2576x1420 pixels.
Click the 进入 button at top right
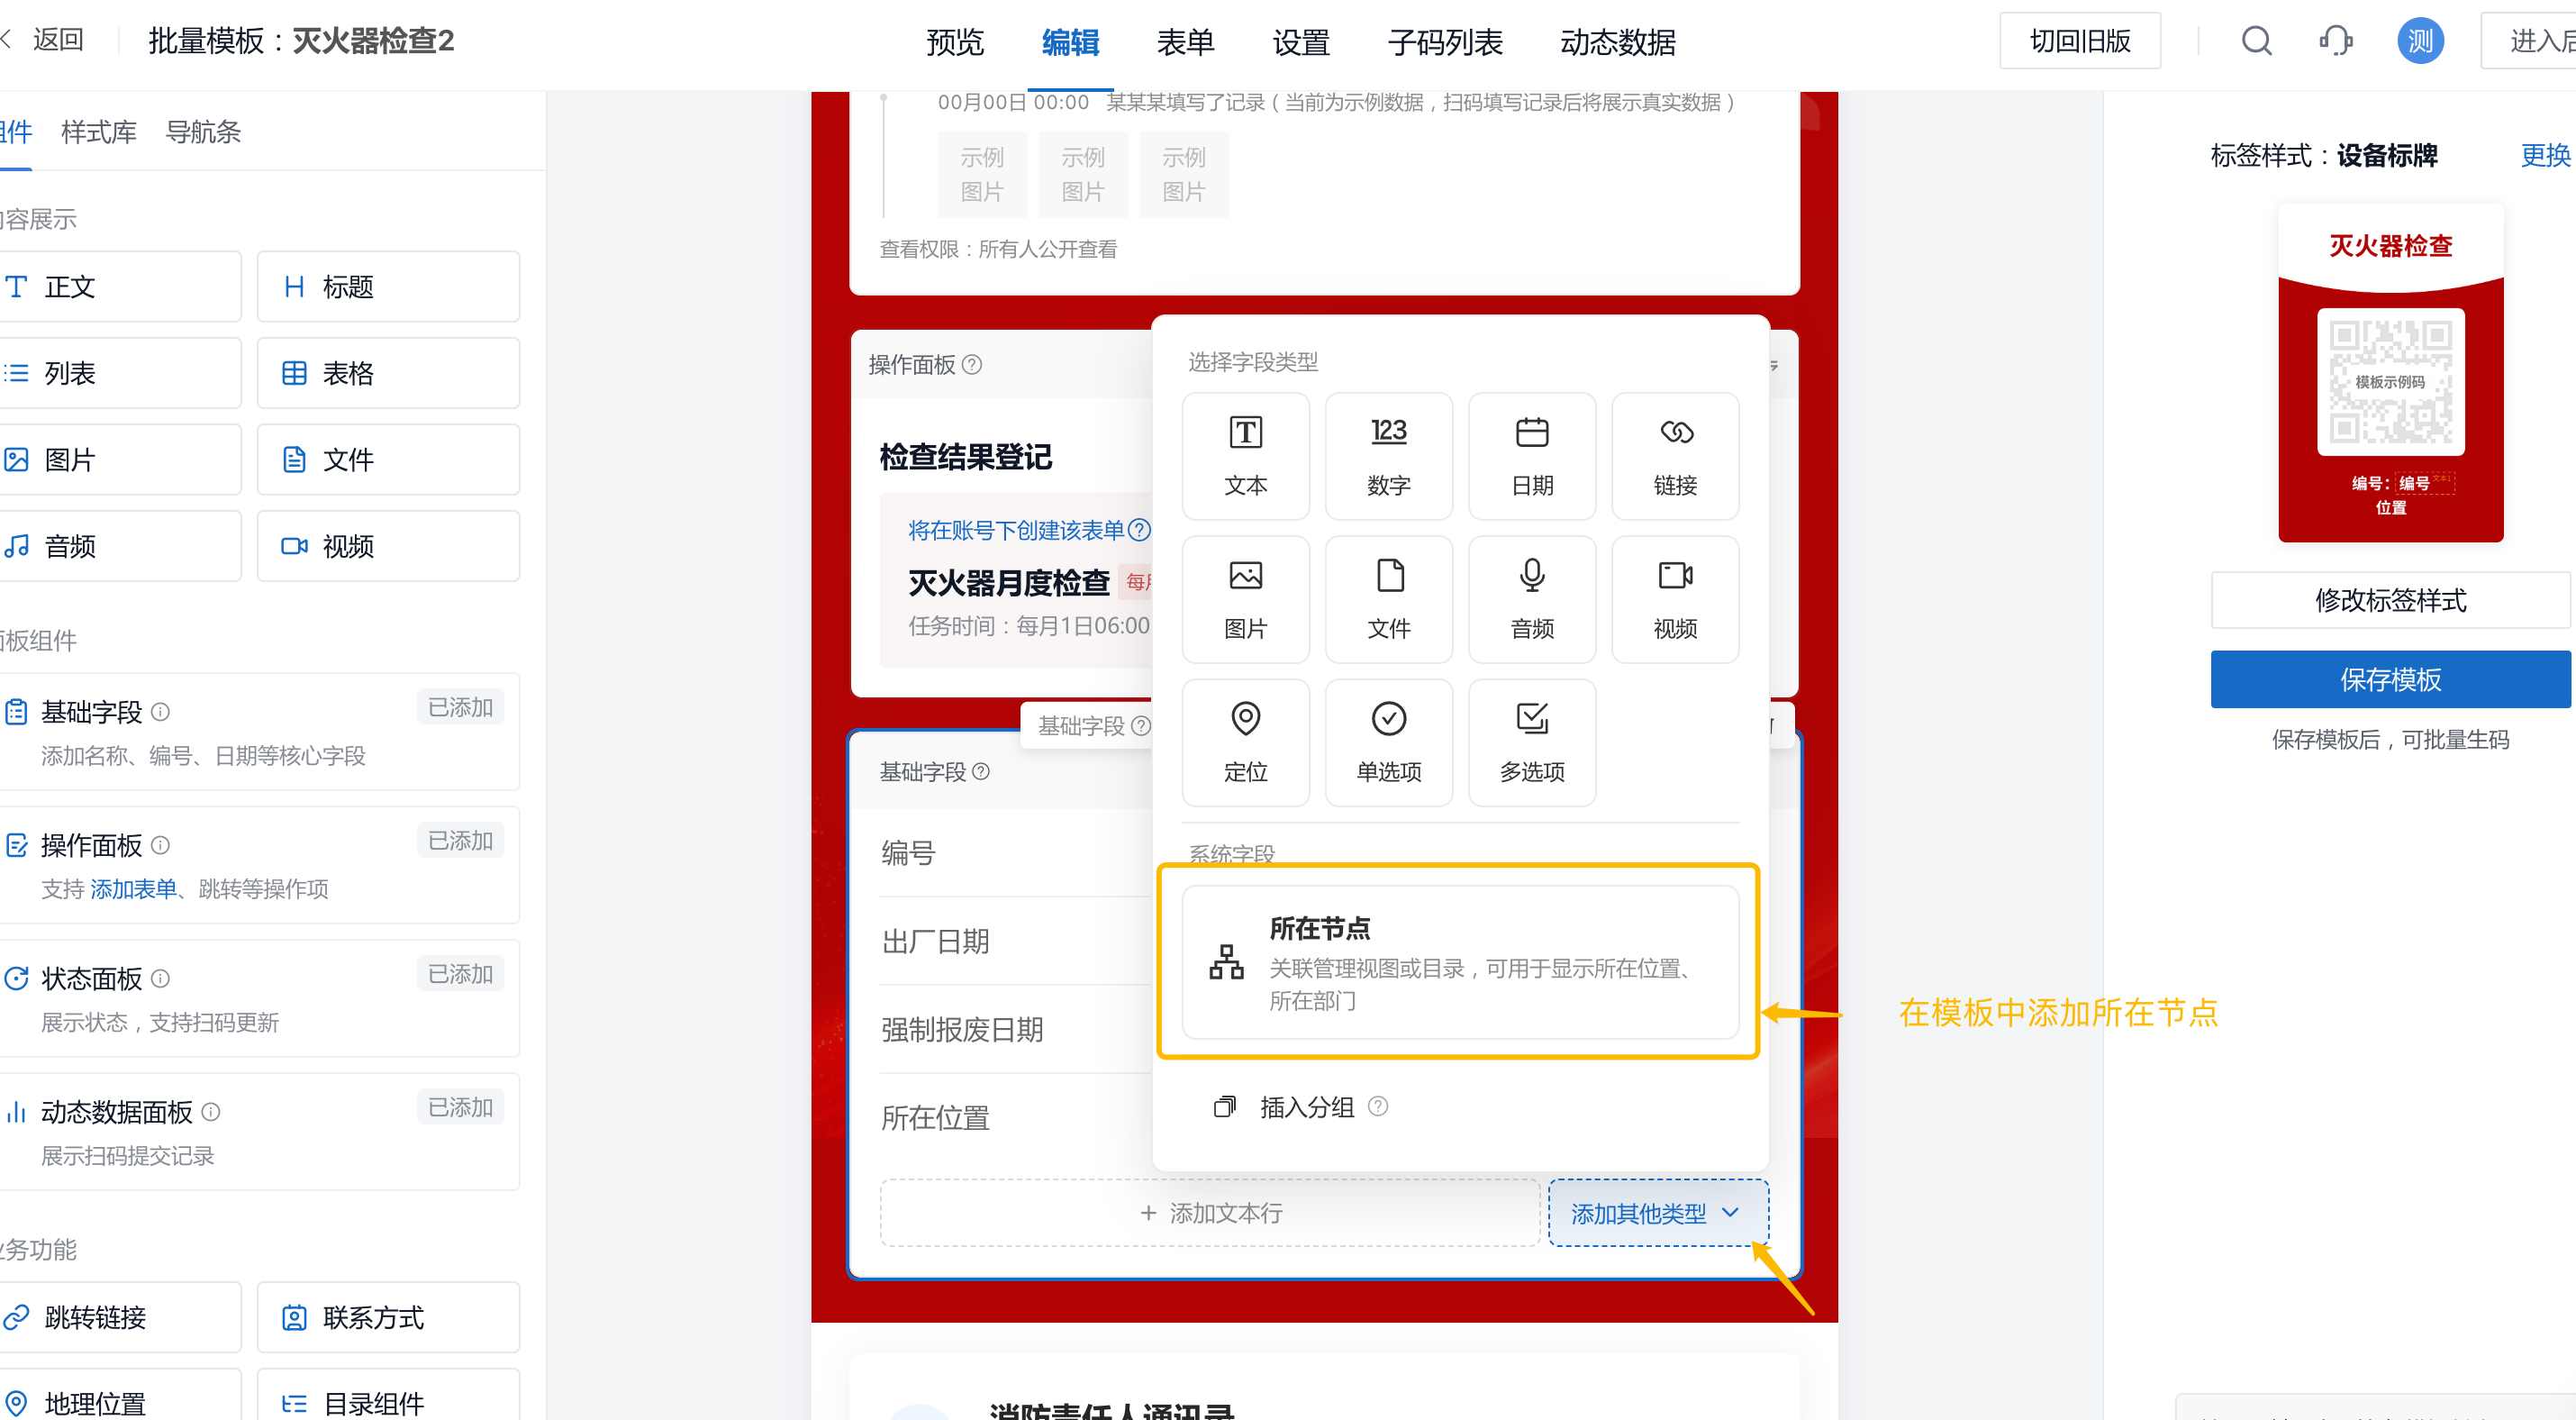[x=2530, y=41]
